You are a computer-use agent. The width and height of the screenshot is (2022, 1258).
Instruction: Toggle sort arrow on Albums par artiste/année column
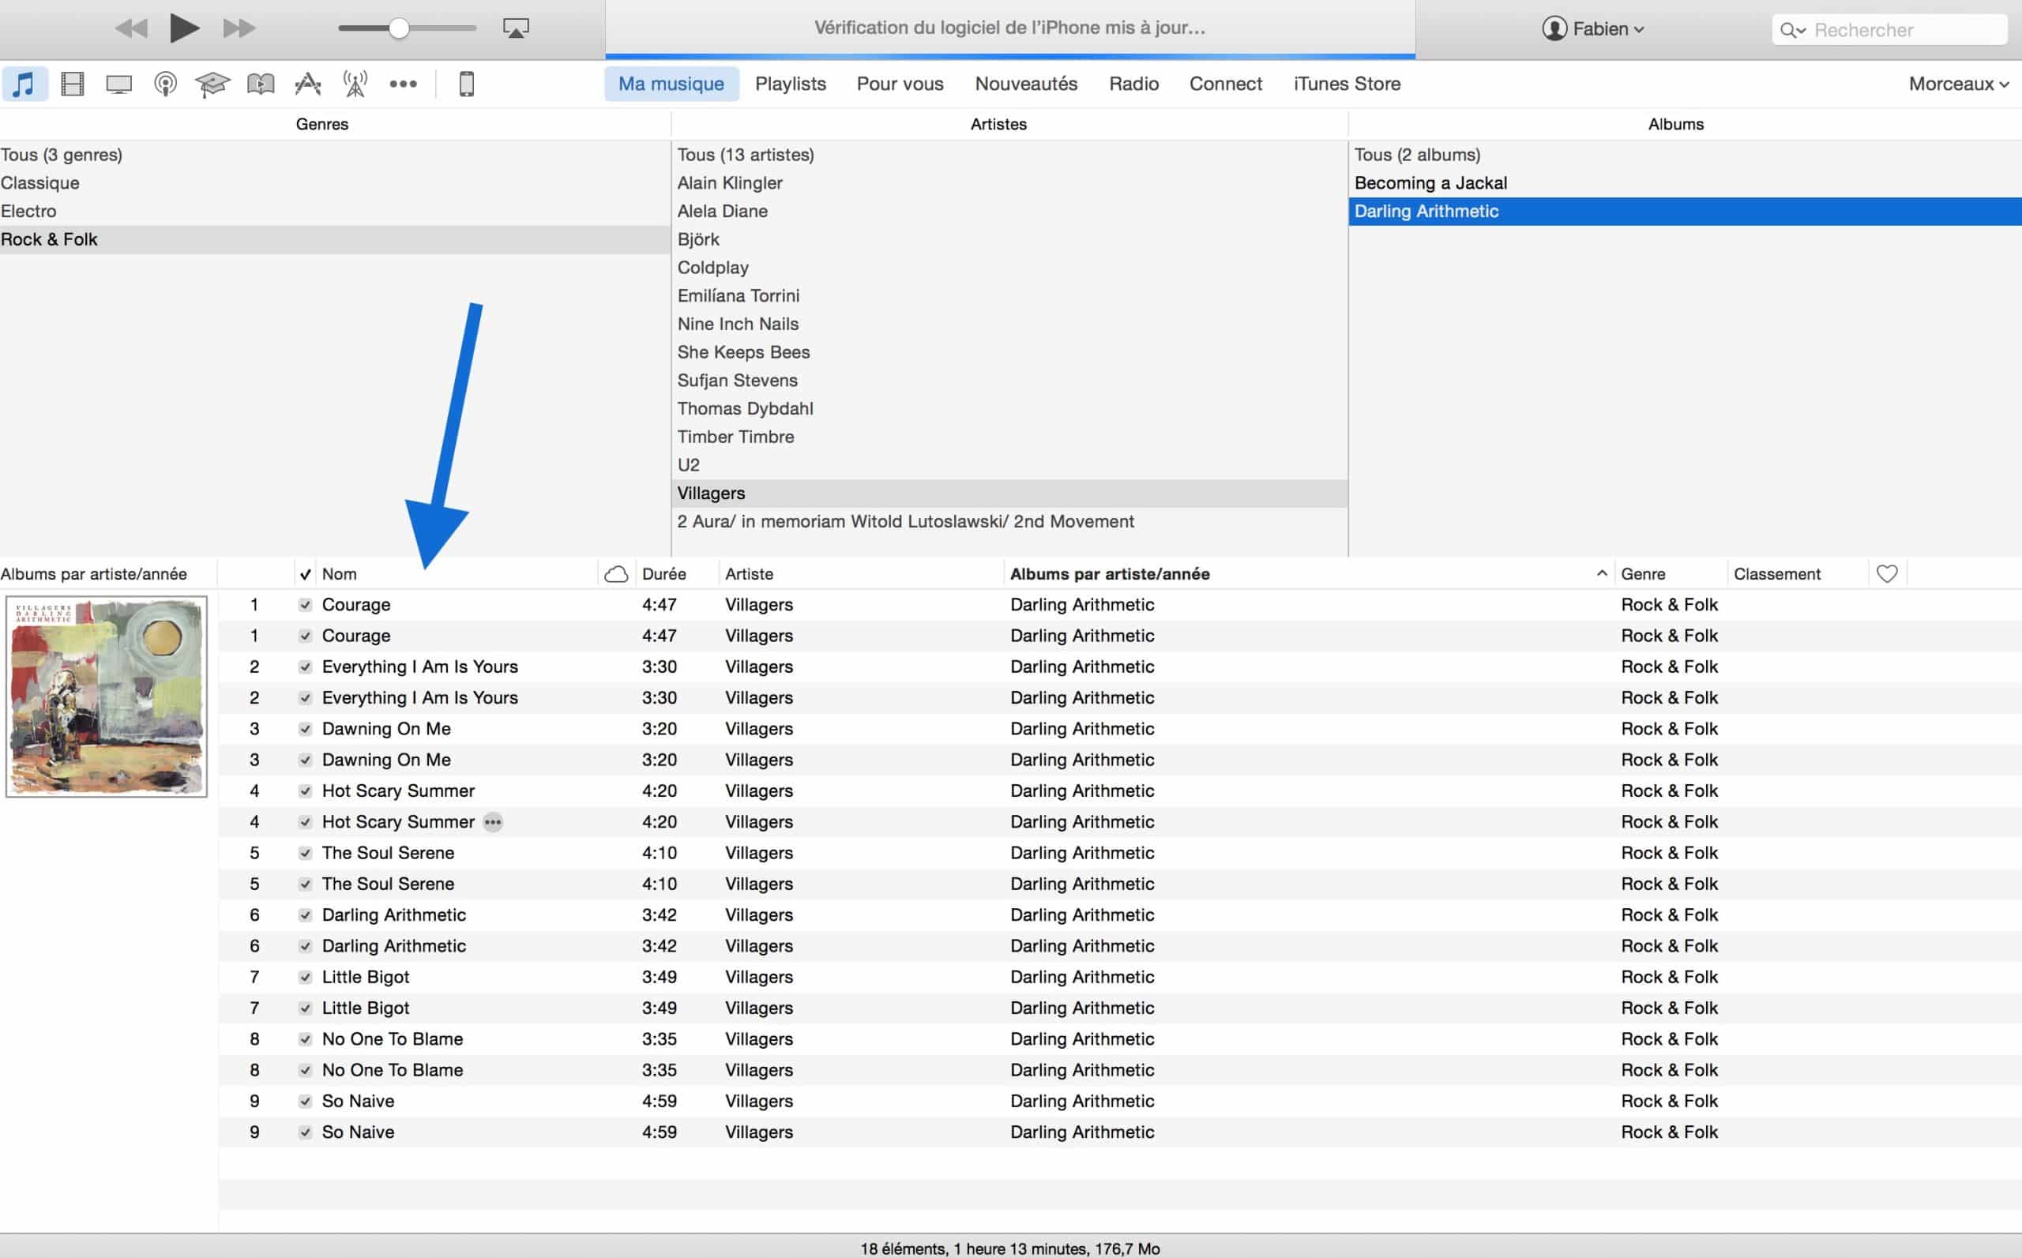coord(1601,573)
